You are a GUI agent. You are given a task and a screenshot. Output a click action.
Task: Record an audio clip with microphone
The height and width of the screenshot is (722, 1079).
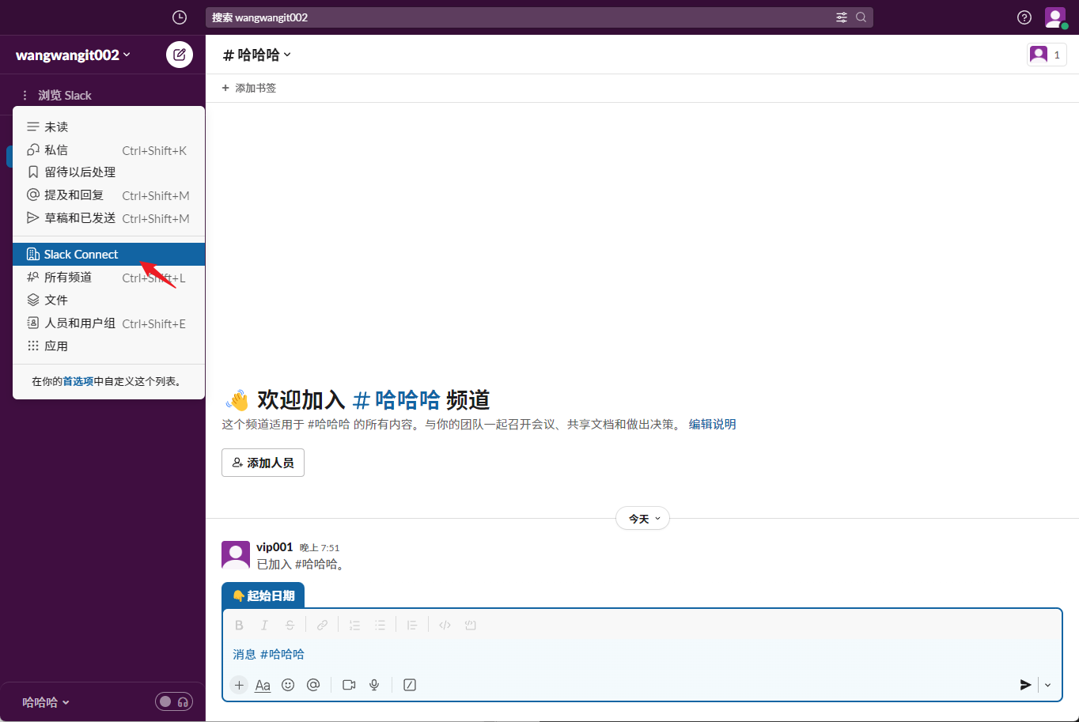tap(374, 685)
